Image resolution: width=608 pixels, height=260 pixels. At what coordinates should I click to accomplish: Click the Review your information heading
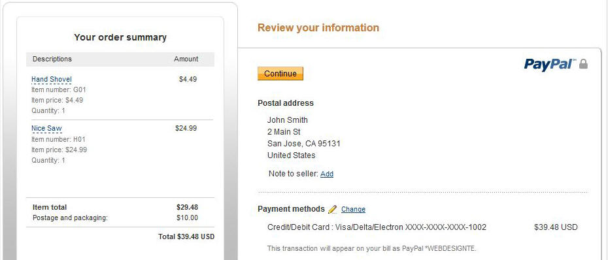[318, 28]
